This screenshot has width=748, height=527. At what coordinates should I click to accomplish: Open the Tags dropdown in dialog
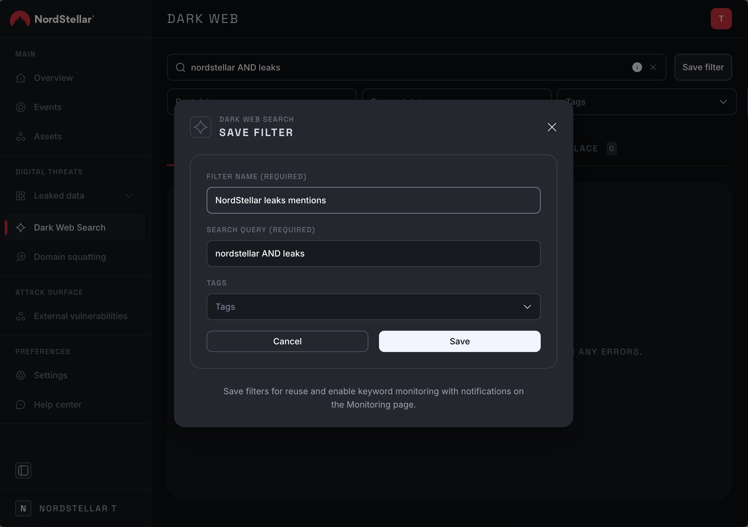[373, 307]
